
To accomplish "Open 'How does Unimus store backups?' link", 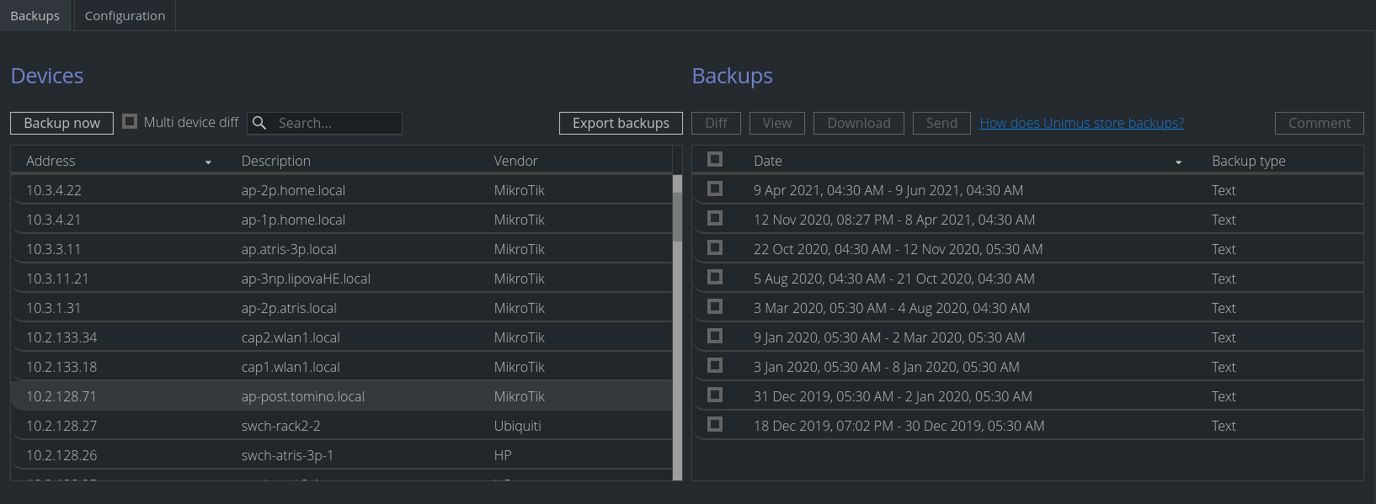I will point(1081,123).
